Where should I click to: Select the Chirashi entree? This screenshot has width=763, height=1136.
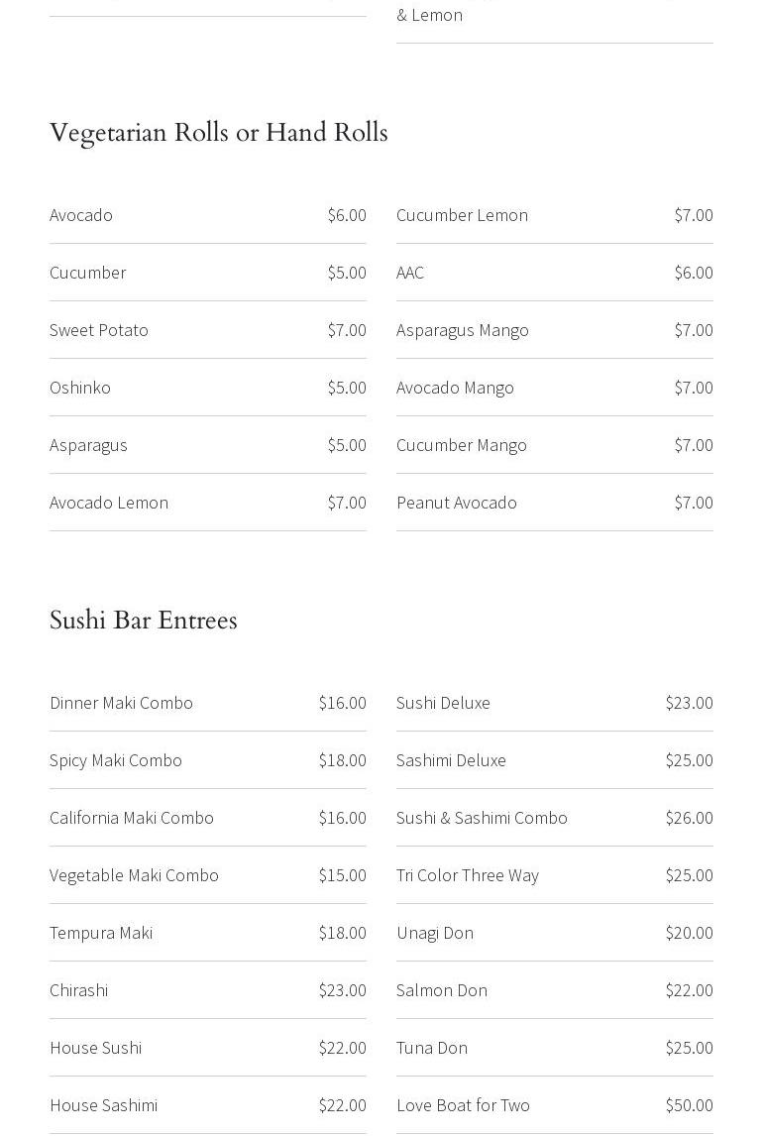pyautogui.click(x=79, y=990)
